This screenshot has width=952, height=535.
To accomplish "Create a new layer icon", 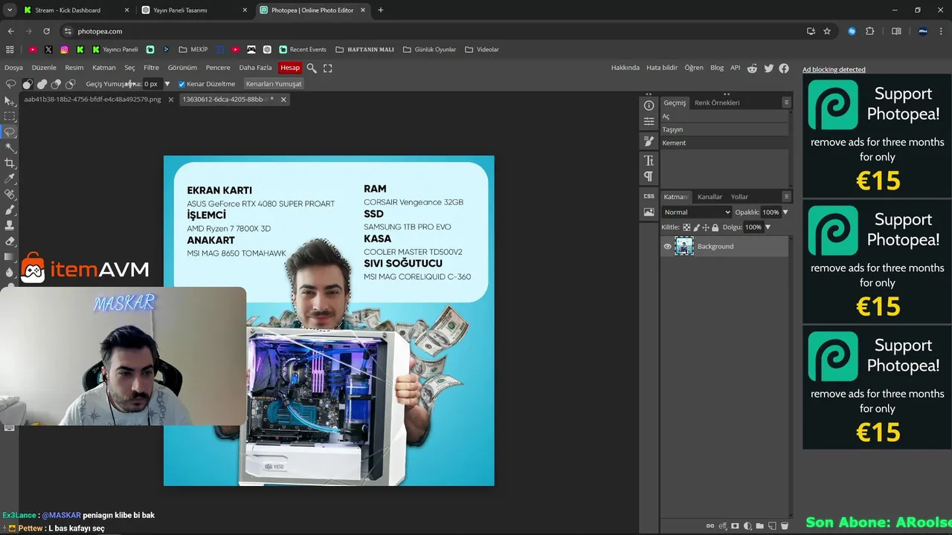I will coord(772,526).
